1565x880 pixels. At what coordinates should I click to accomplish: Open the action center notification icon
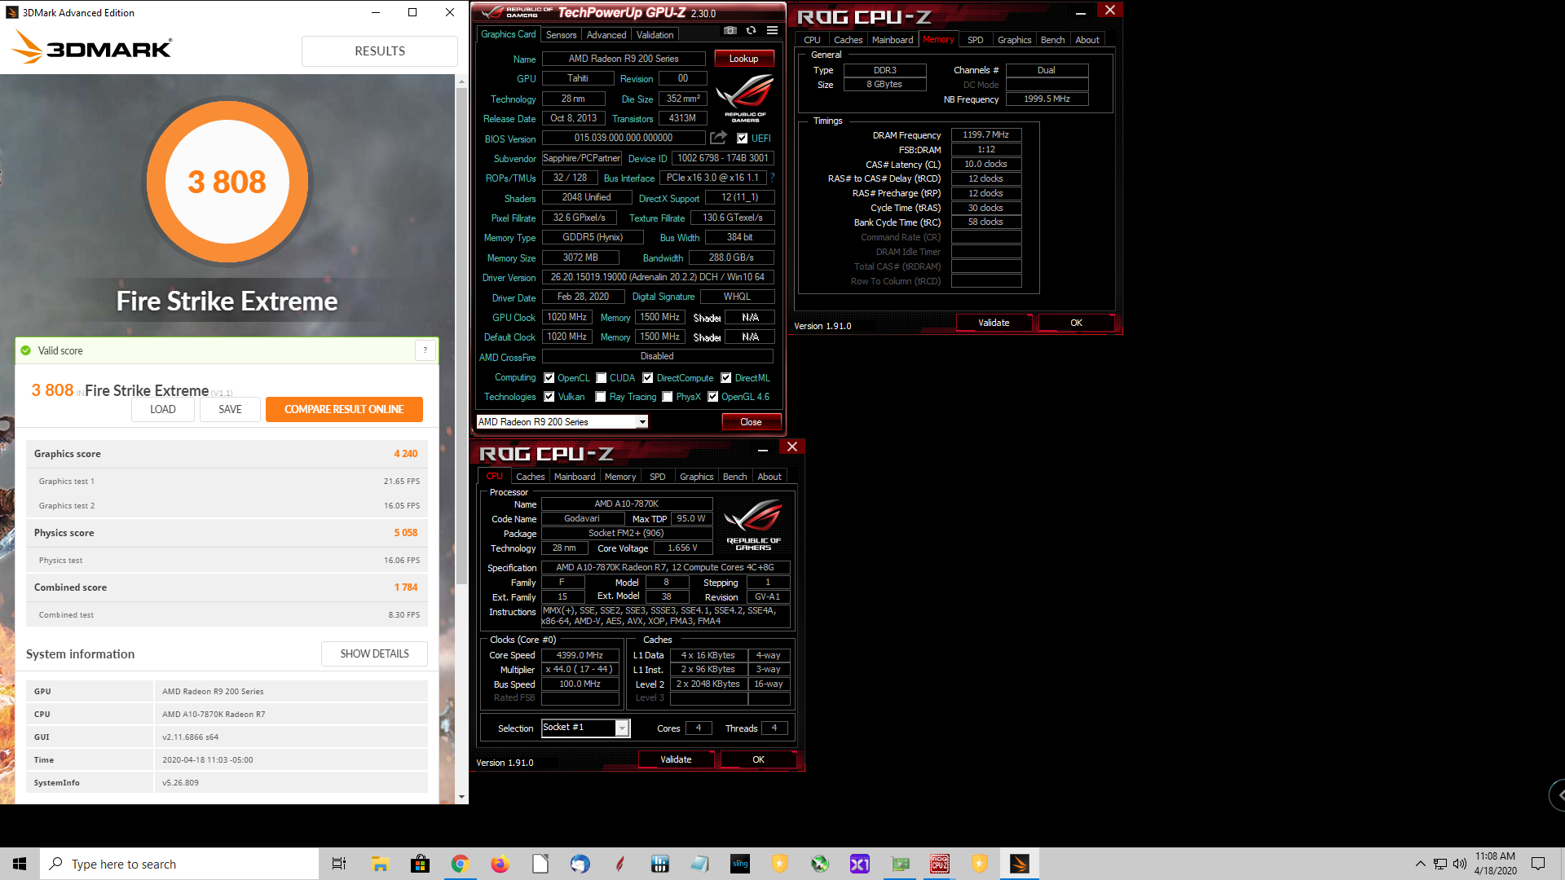[1538, 864]
